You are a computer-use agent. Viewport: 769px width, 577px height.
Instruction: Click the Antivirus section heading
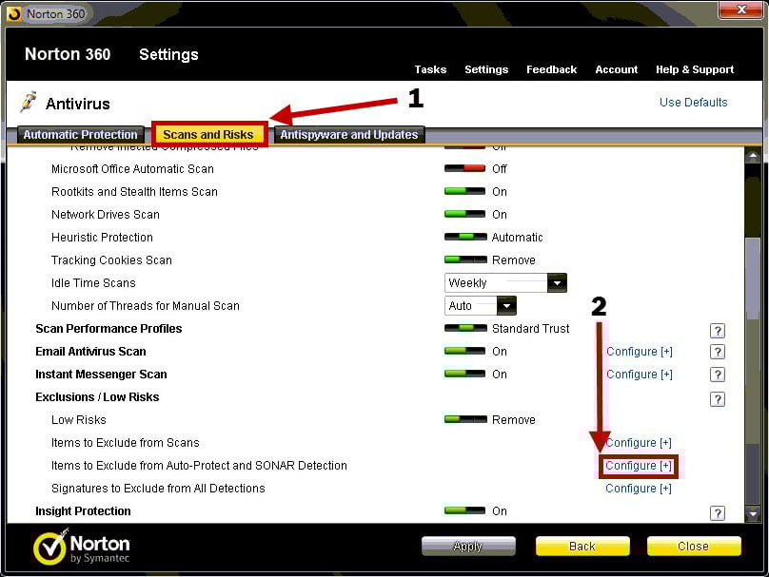(78, 104)
